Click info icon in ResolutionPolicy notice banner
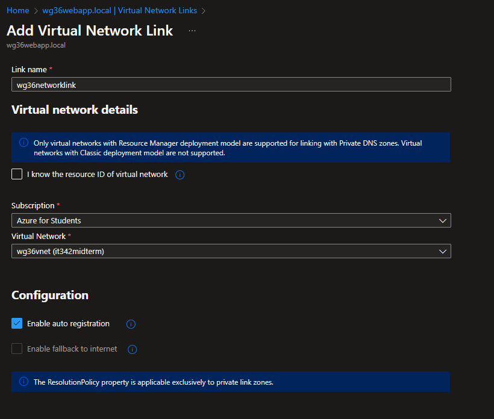Viewport: 494px width, 419px height. coord(23,382)
